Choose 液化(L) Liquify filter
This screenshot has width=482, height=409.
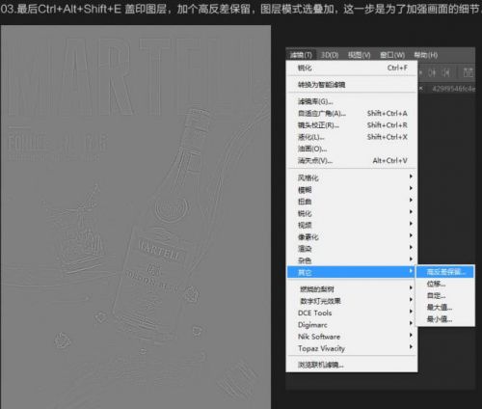(x=352, y=137)
